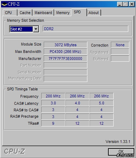Click the empty Serial Number field

(65, 72)
